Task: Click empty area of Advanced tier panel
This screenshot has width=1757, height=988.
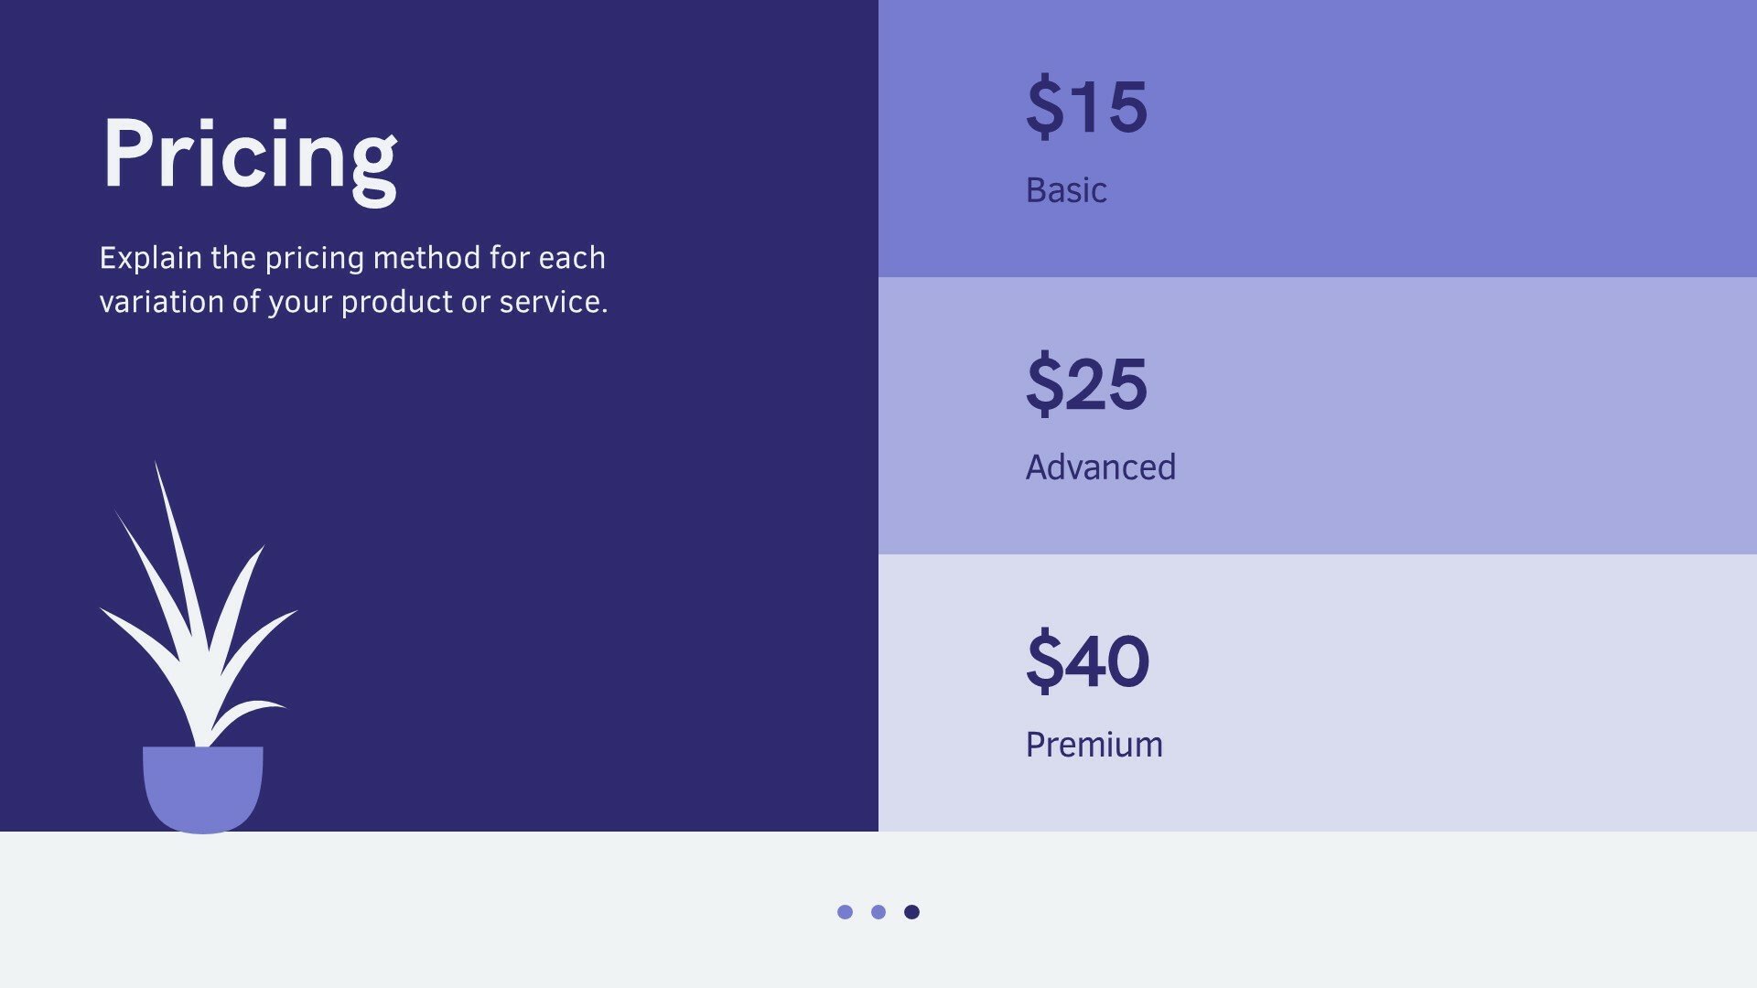Action: (x=1464, y=416)
